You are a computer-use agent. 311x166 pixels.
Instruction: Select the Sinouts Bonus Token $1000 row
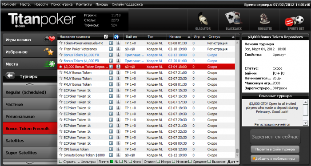(x=146, y=155)
